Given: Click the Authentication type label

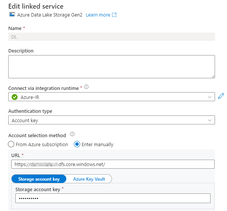Looking at the screenshot, I should pos(30,111).
